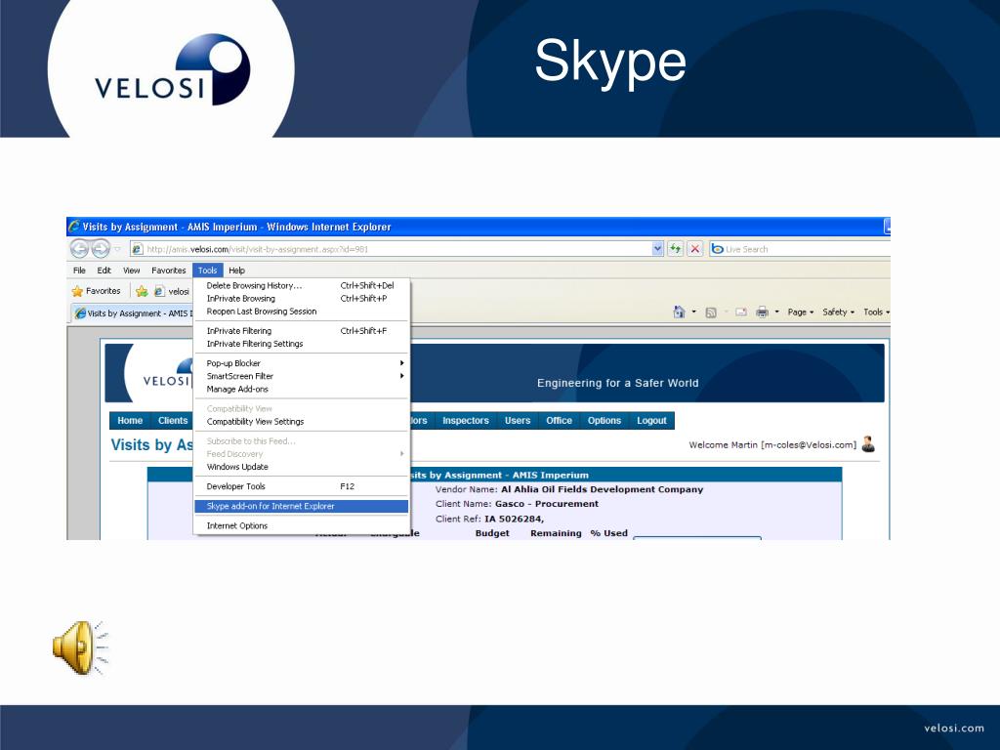Click the RSS Feeds icon
The width and height of the screenshot is (1000, 750).
(711, 312)
